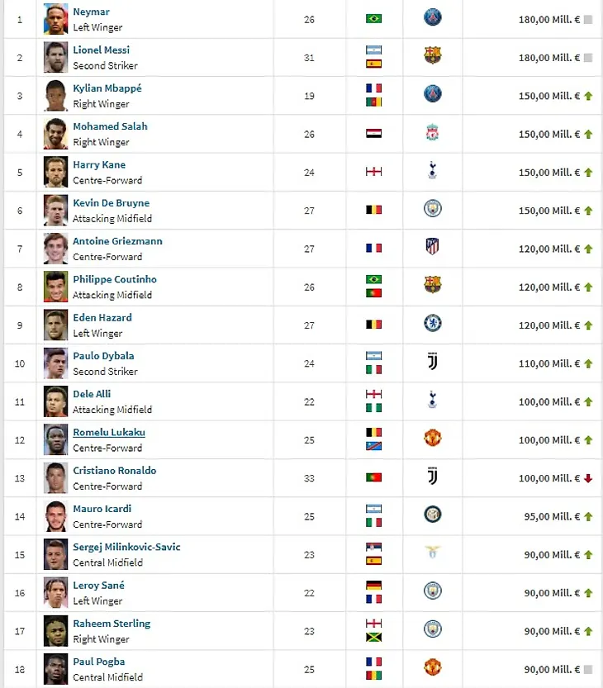
Task: Select the Inter Milan crest beside Mauro Icardi
Action: tap(433, 515)
